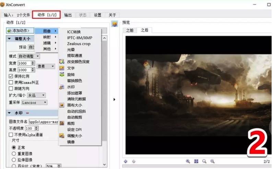Click the 高度 height stepper arrows
This screenshot has height=169, width=273.
[33, 70]
